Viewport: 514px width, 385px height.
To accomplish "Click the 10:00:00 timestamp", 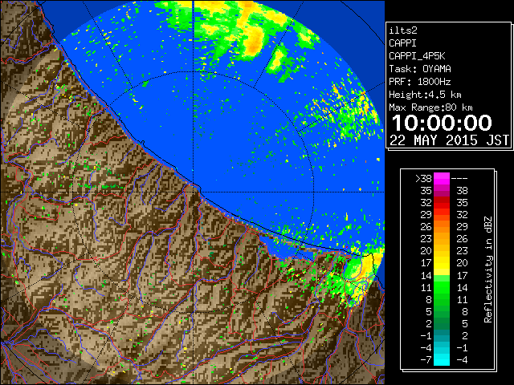I will (442, 123).
